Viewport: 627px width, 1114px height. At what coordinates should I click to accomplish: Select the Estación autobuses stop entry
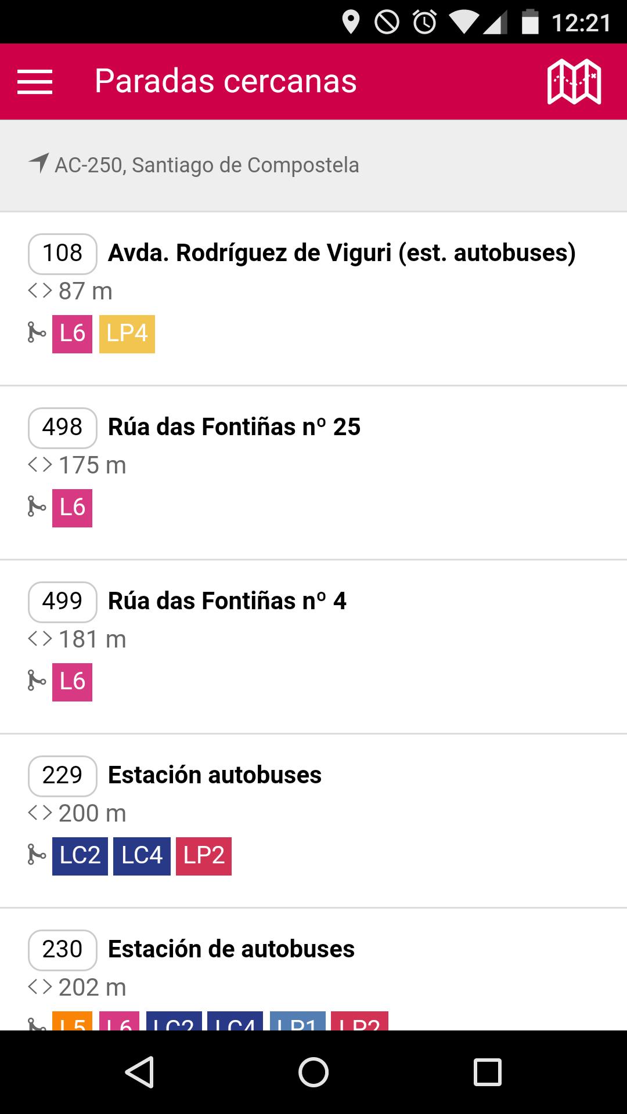coord(214,775)
